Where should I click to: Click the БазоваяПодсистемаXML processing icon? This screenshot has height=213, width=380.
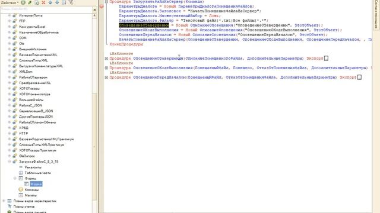(x=15, y=55)
